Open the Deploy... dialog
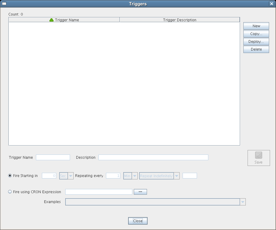 coord(256,41)
